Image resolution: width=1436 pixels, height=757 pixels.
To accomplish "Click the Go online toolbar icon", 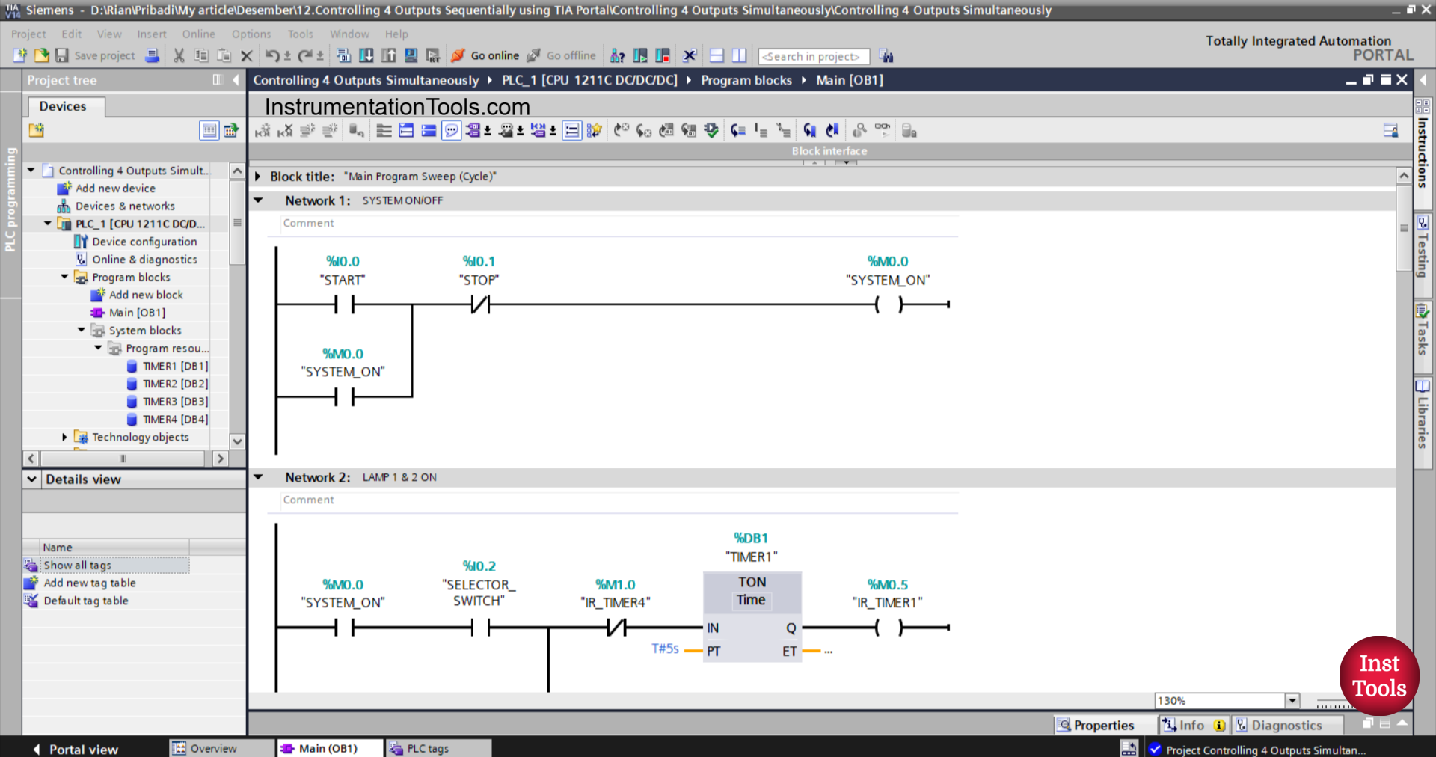I will (457, 55).
